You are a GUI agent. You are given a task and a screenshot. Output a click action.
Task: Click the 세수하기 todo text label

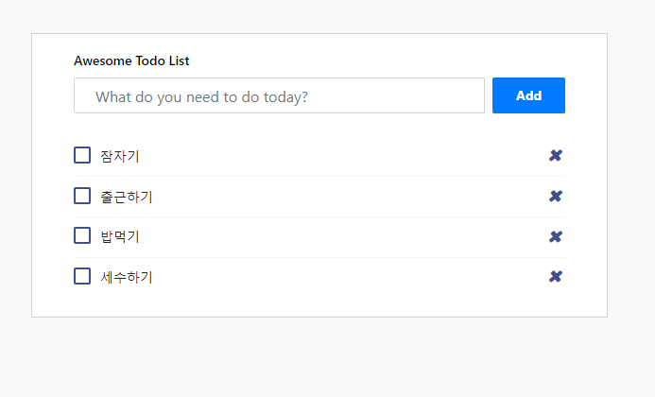[x=126, y=277]
